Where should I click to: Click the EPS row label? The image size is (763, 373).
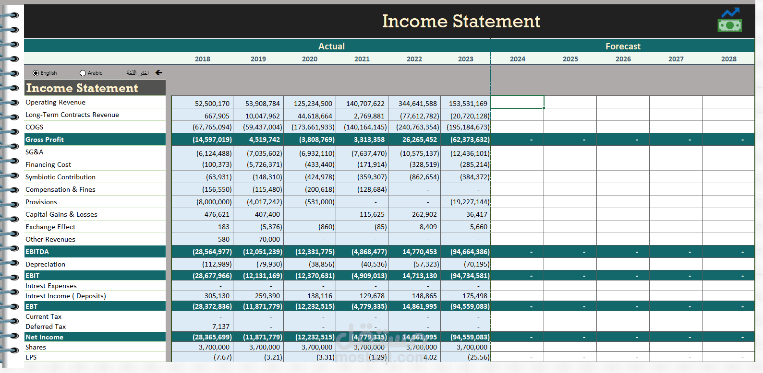(31, 357)
